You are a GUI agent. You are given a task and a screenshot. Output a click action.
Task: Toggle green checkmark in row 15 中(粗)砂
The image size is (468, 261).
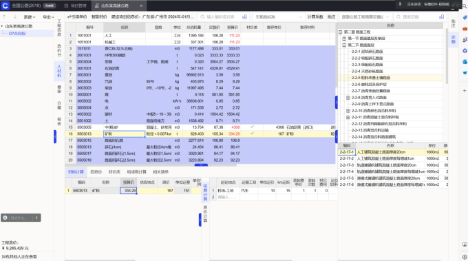(x=252, y=127)
